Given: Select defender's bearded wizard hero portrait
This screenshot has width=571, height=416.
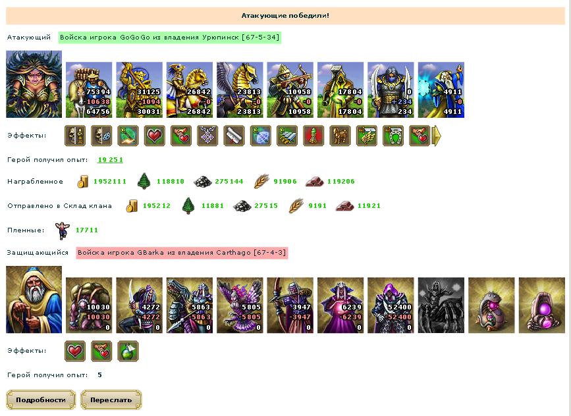Looking at the screenshot, I should (x=34, y=299).
